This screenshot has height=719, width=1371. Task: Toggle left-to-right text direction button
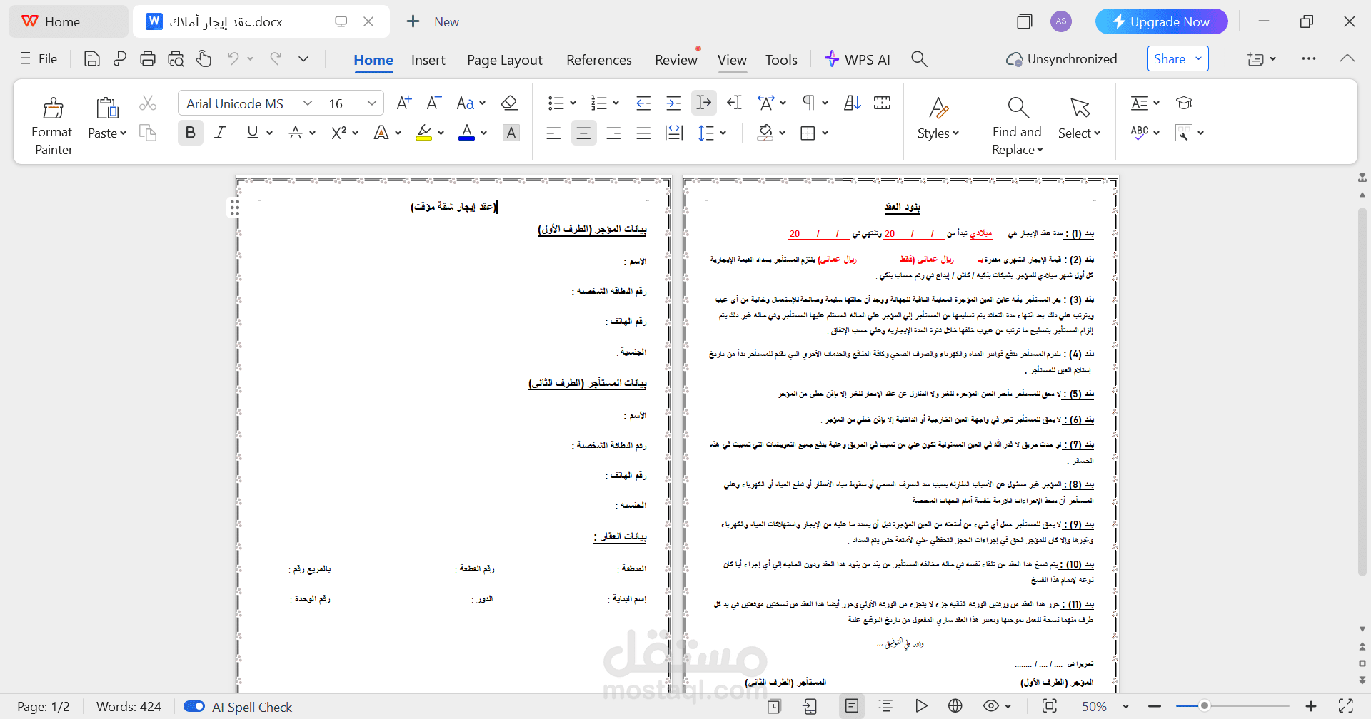pos(704,103)
